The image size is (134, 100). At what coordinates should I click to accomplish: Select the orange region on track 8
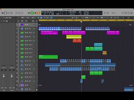[105, 53]
